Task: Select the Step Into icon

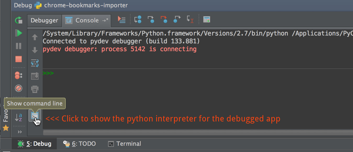Action: pos(151,19)
